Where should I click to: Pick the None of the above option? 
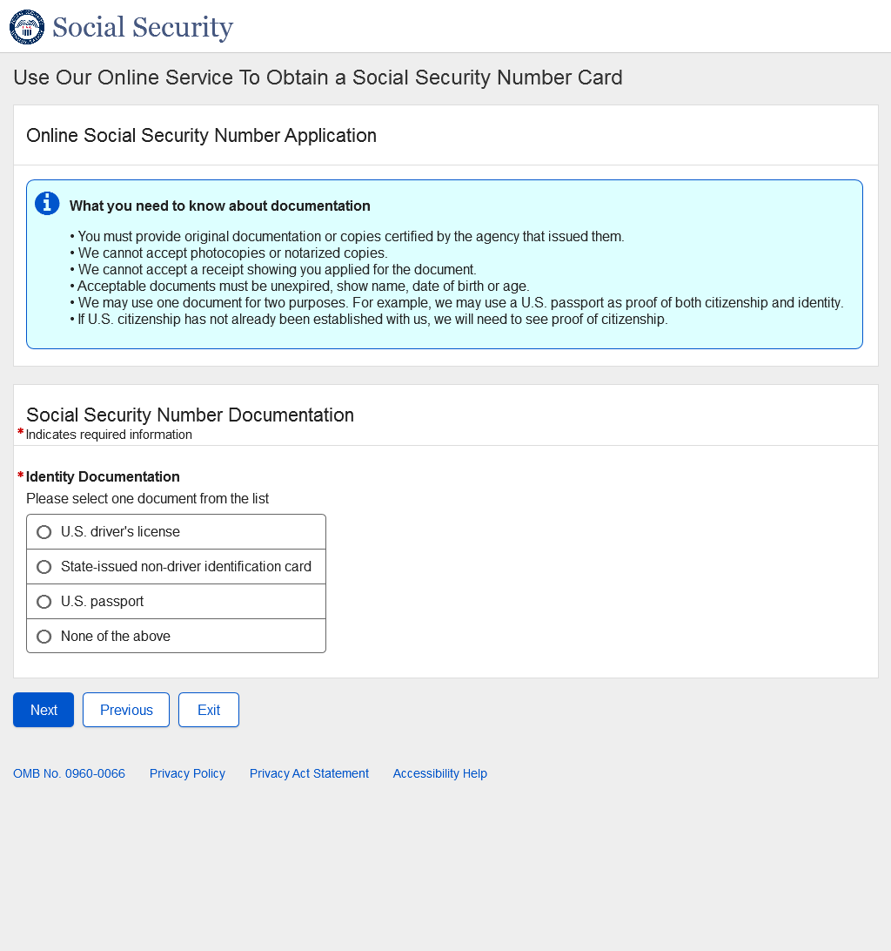(44, 637)
